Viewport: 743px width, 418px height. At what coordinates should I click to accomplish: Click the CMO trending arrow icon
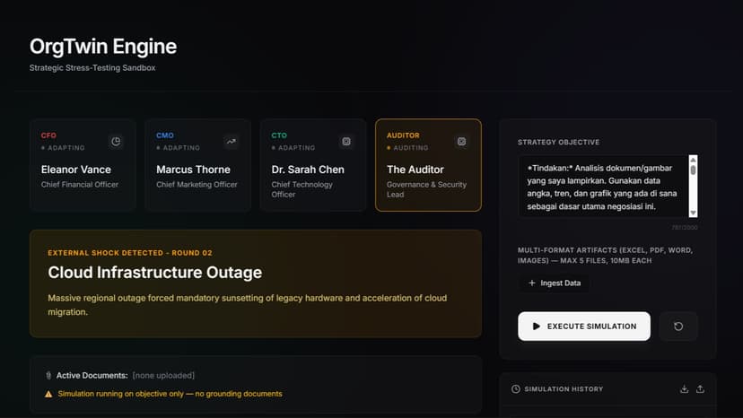coord(231,142)
